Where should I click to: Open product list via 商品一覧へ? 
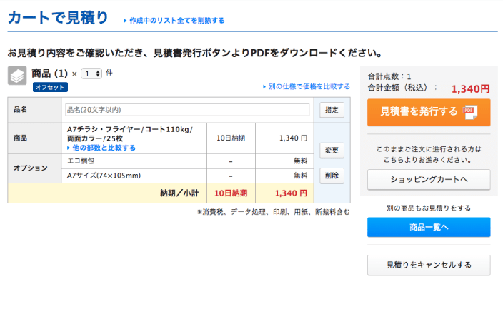click(x=428, y=227)
